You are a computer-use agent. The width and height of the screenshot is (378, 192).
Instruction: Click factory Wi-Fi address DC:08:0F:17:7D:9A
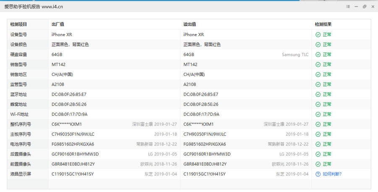69,114
